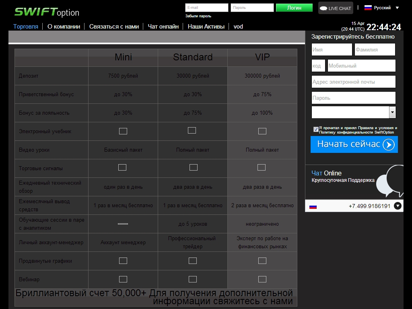The image size is (412, 309).
Task: Click the E-mail login input field
Action: click(206, 8)
